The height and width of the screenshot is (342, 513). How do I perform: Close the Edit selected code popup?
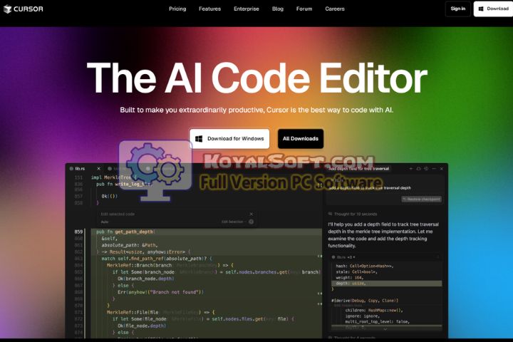pyautogui.click(x=251, y=214)
